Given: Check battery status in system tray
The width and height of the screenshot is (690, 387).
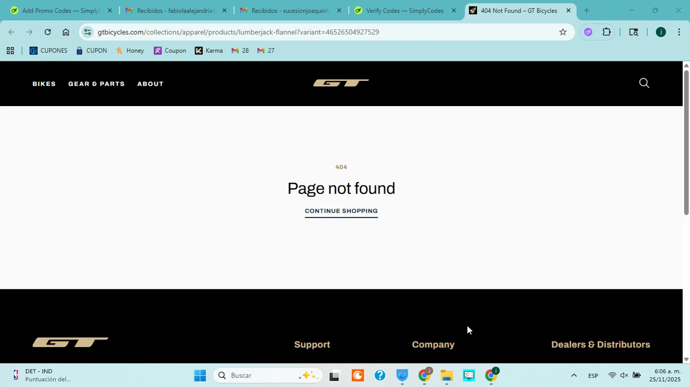Looking at the screenshot, I should (637, 376).
